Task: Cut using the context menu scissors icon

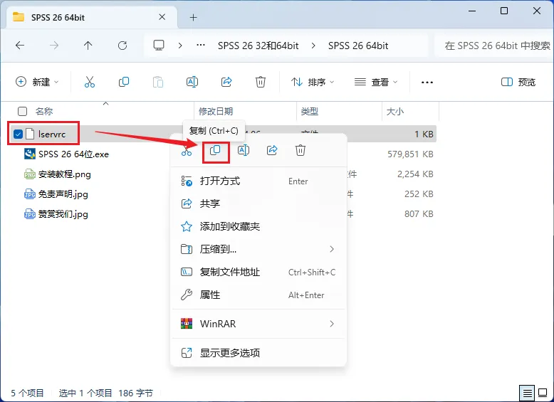Action: coord(187,151)
